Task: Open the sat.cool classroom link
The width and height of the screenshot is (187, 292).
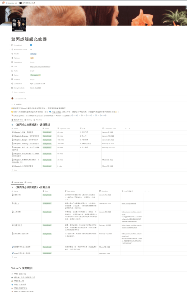Action: point(40,66)
